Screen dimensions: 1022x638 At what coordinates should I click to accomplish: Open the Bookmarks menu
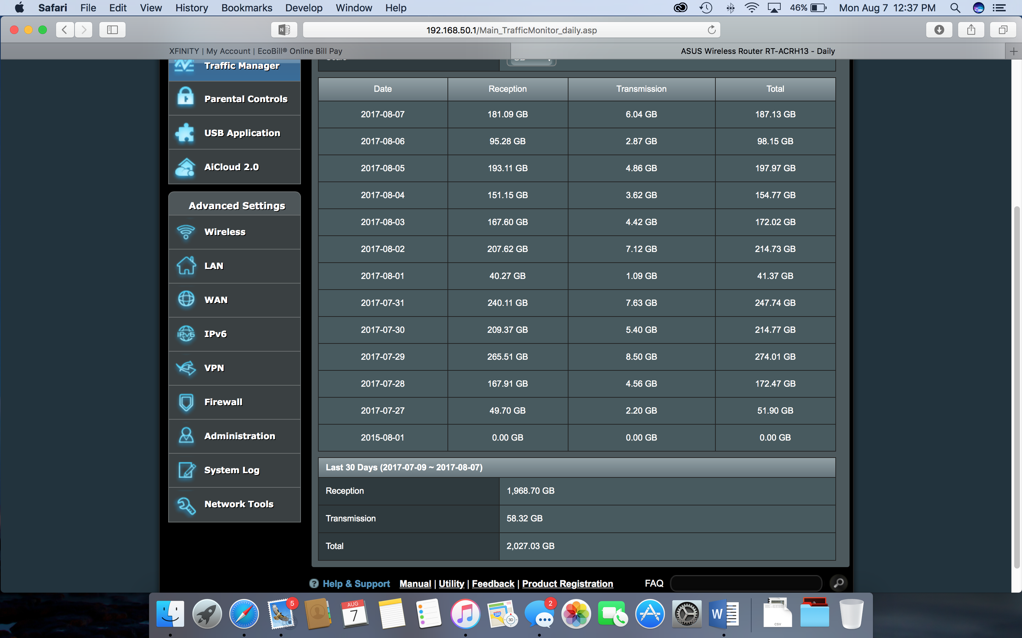[x=247, y=7]
